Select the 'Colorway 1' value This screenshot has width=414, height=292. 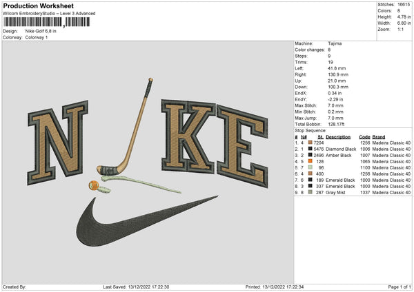coord(37,37)
